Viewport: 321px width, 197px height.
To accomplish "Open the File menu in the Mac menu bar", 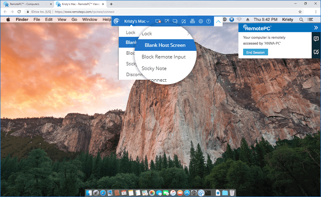I will click(x=37, y=20).
